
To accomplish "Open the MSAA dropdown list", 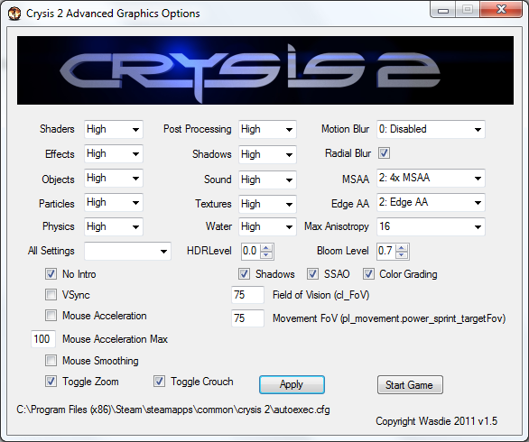I will click(431, 178).
